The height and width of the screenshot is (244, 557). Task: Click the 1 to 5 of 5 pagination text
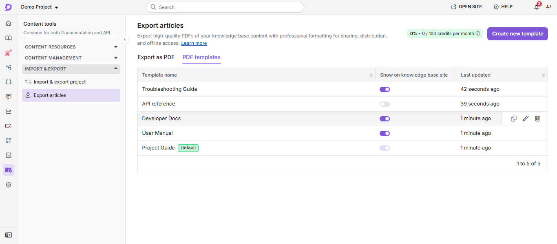point(528,164)
